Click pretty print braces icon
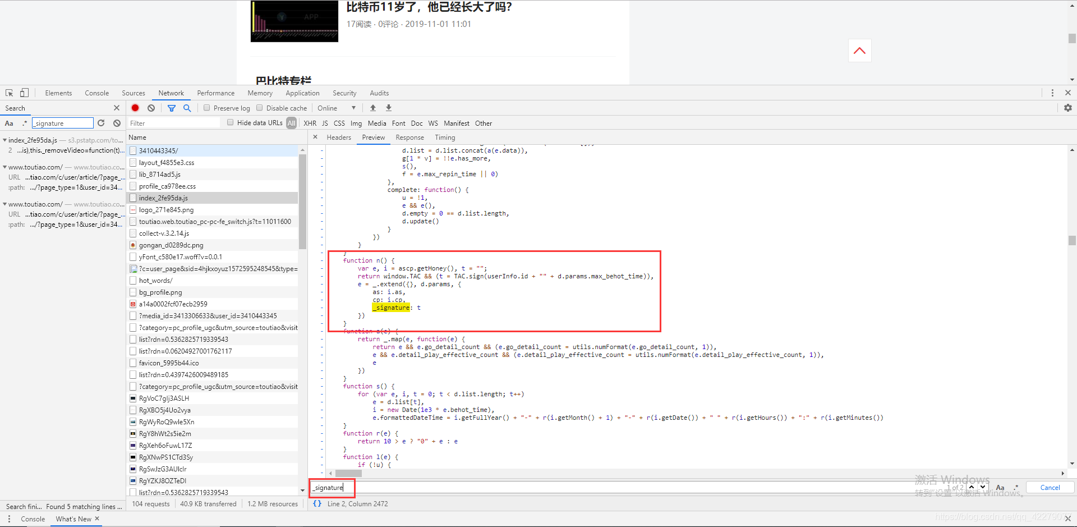Viewport: 1077px width, 527px height. pos(317,503)
